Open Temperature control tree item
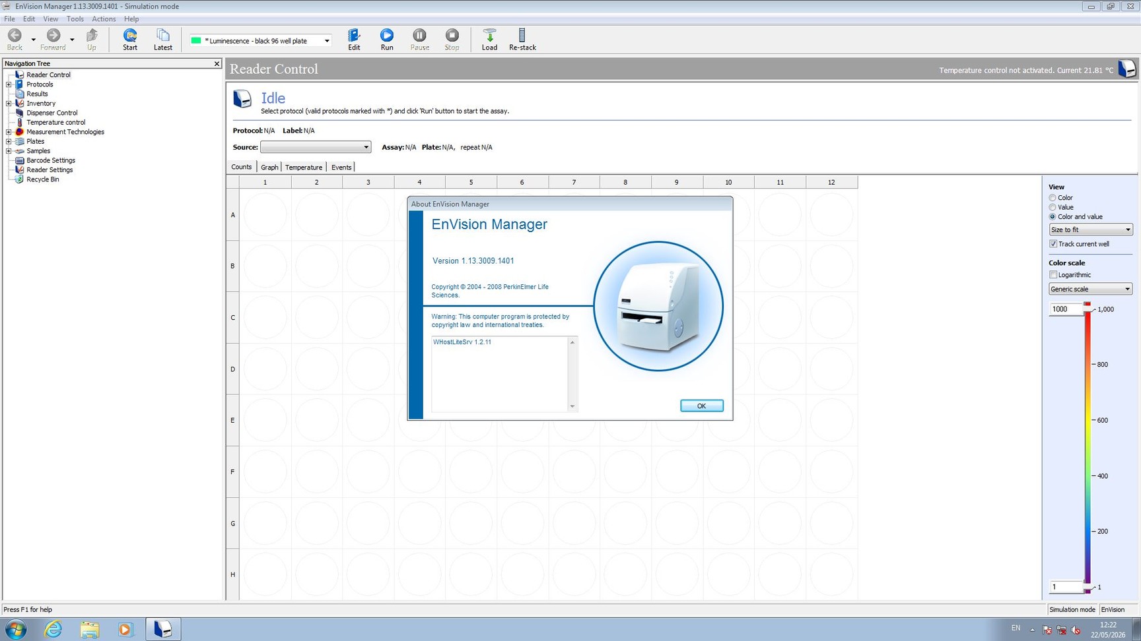The width and height of the screenshot is (1141, 641). (55, 122)
